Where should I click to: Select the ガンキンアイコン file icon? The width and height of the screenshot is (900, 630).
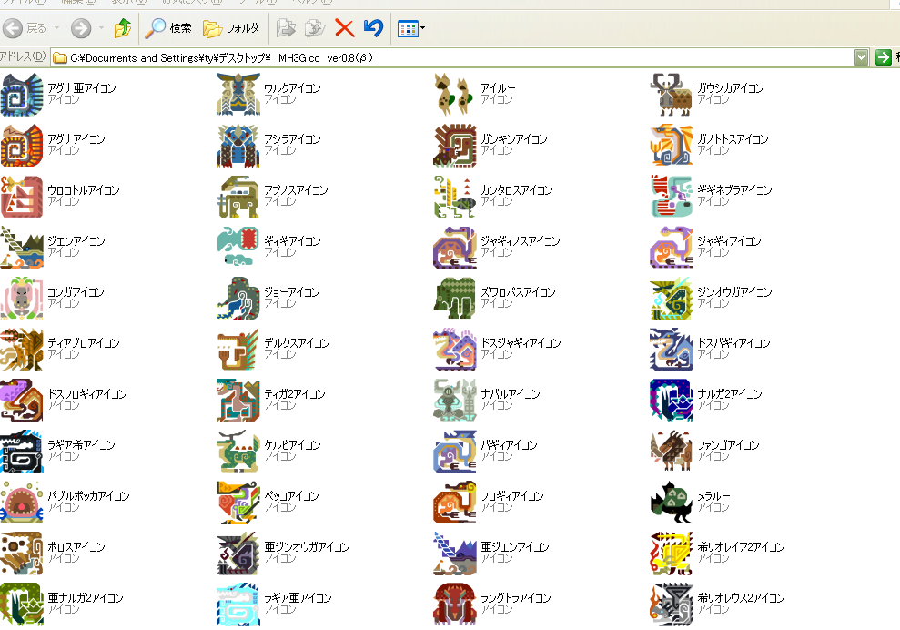coord(455,146)
